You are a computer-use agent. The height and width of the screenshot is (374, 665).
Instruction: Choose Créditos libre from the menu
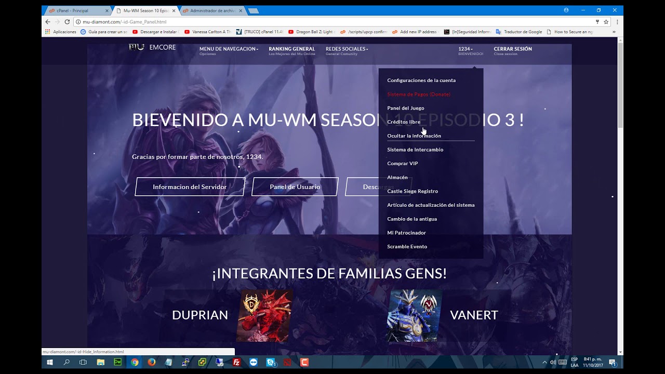pos(404,122)
